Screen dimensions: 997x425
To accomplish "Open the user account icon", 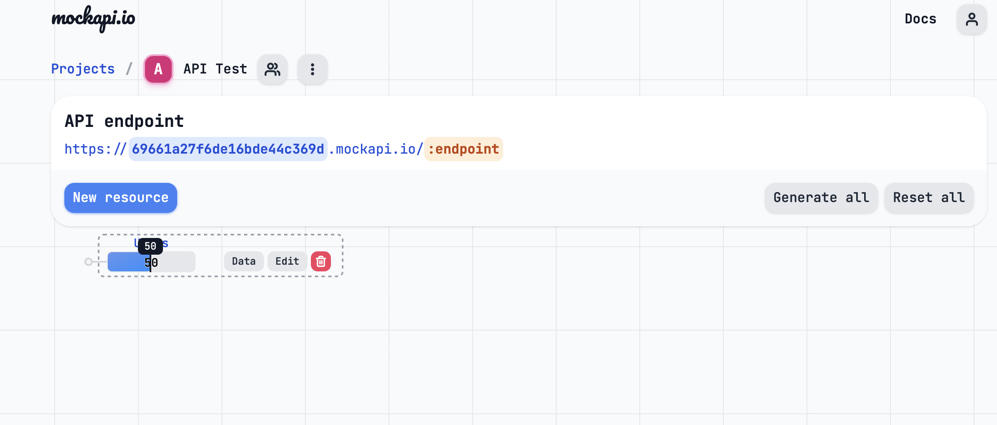I will (x=972, y=19).
